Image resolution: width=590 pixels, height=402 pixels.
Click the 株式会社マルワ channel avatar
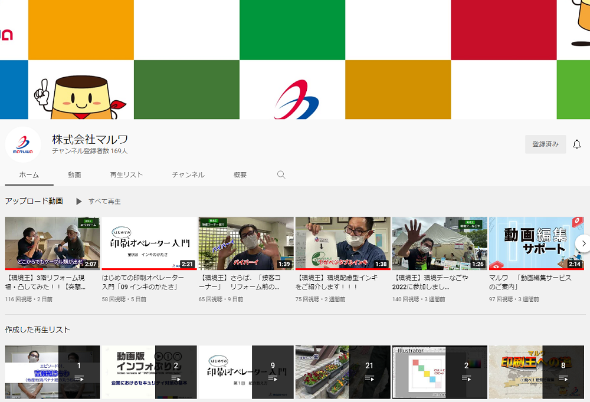coord(23,144)
